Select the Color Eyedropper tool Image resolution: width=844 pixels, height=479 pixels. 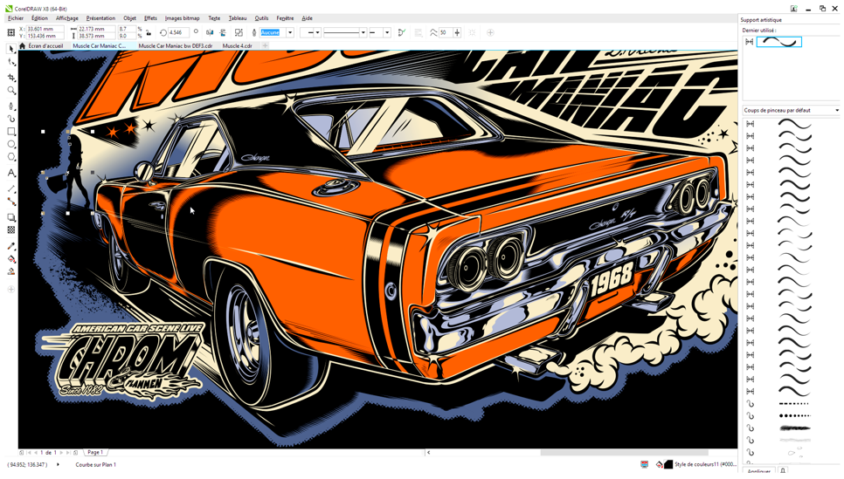point(11,246)
